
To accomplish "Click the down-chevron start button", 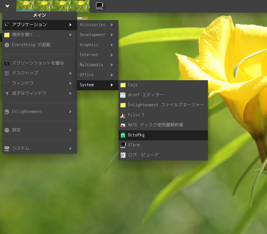I will [x=7, y=6].
